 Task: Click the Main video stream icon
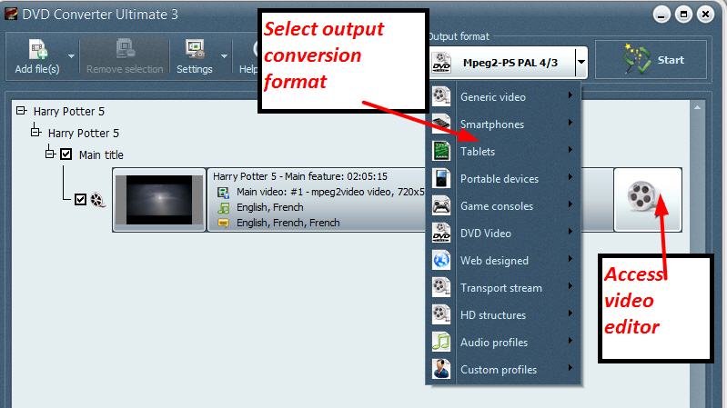coord(224,193)
